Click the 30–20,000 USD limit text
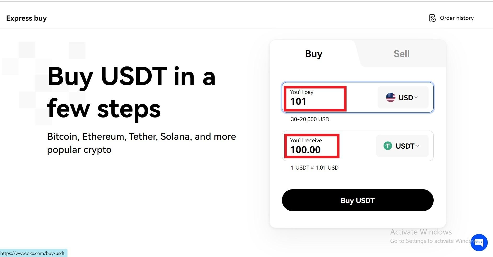Viewport: 493px width, 257px height. (310, 119)
